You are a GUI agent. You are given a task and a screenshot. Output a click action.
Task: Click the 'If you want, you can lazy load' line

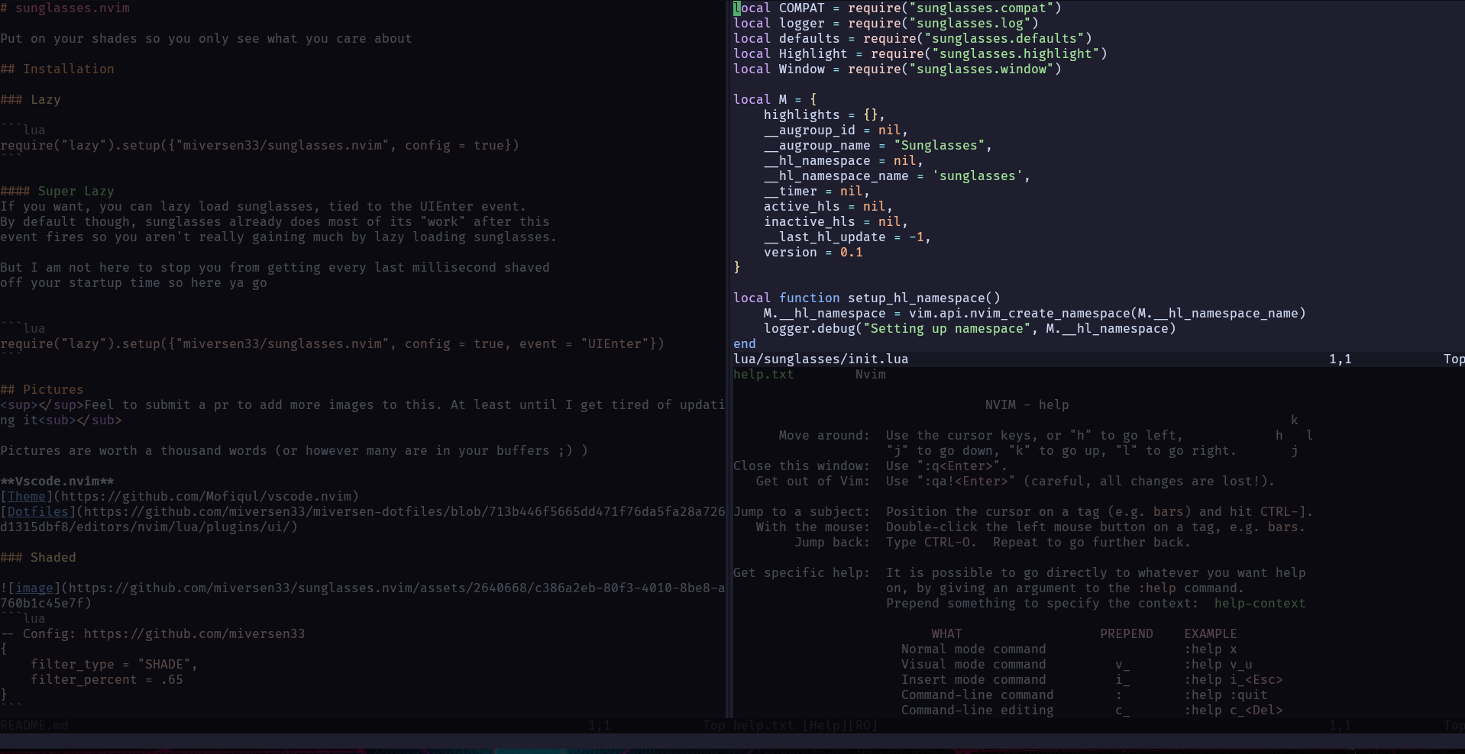point(264,206)
